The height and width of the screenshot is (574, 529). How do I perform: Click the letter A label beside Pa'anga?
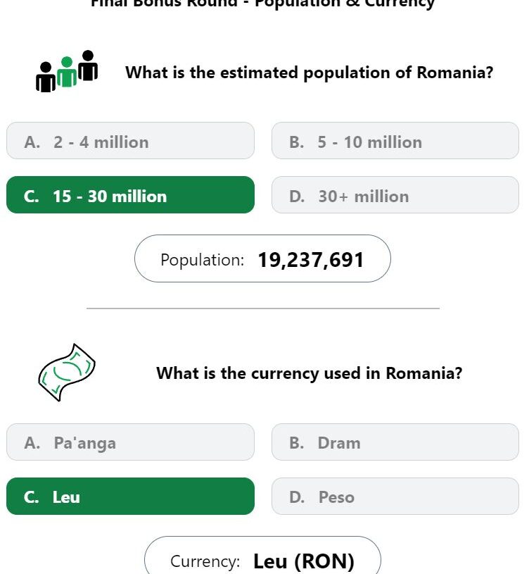point(32,443)
